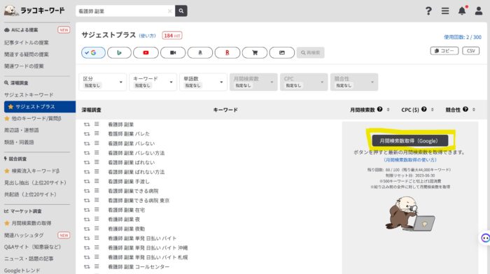
Task: Clear the search box with X icon
Action: pos(169,11)
